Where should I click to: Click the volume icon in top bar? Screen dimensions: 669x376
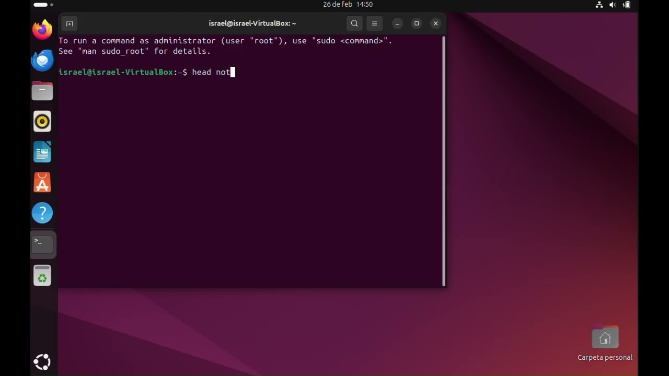(613, 5)
